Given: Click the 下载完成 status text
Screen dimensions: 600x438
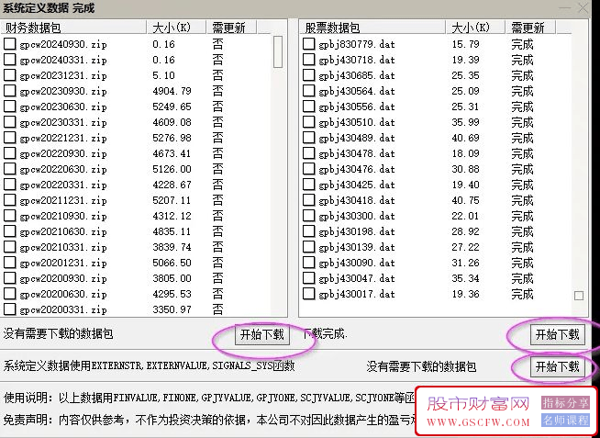Looking at the screenshot, I should [x=326, y=335].
